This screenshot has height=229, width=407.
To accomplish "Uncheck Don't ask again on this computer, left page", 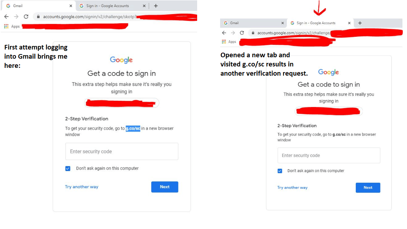I will point(67,169).
